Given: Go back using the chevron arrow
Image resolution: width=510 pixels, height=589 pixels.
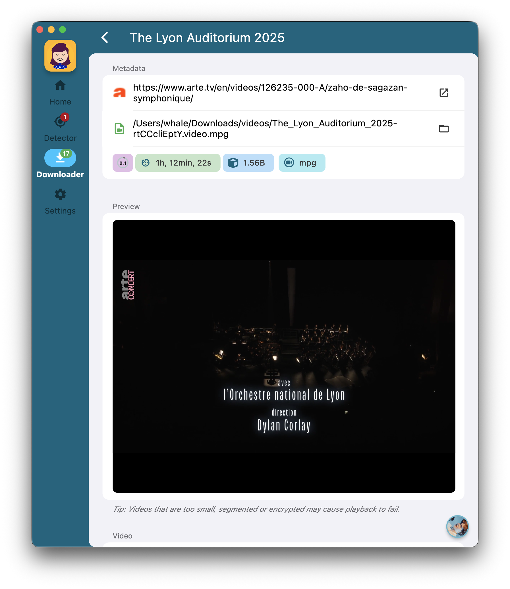Looking at the screenshot, I should click(x=104, y=37).
